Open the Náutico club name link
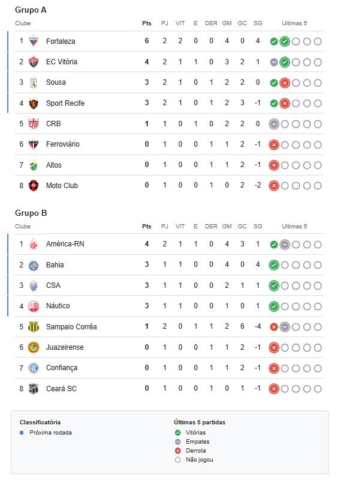This screenshot has height=482, width=340. click(58, 306)
